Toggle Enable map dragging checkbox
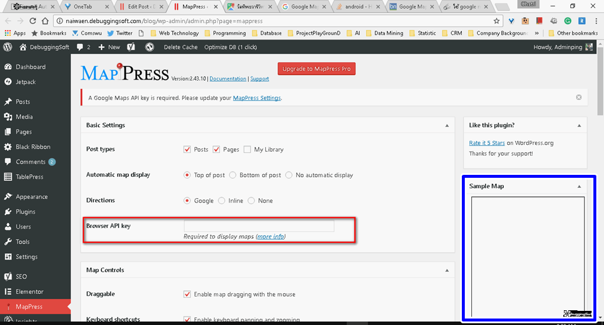The image size is (604, 325). coord(187,294)
